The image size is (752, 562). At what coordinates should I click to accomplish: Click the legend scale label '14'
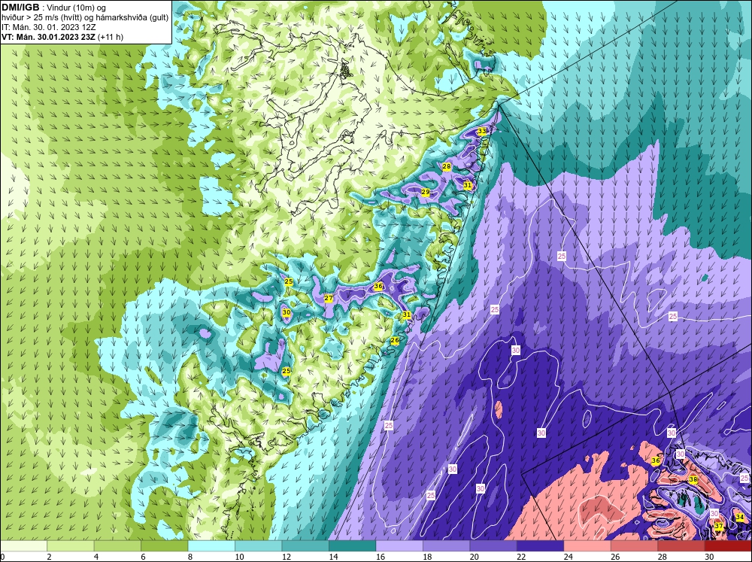tap(333, 557)
